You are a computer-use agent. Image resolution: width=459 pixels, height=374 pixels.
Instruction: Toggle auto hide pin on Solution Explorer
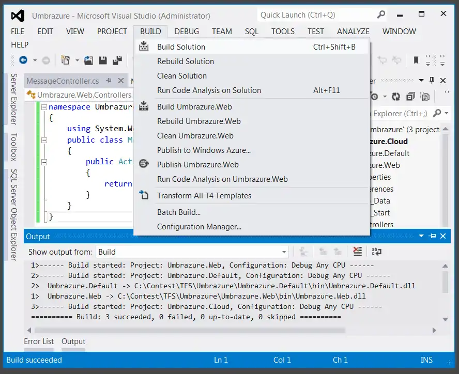click(x=432, y=80)
